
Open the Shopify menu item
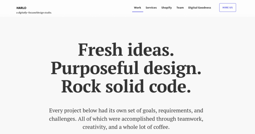click(166, 8)
